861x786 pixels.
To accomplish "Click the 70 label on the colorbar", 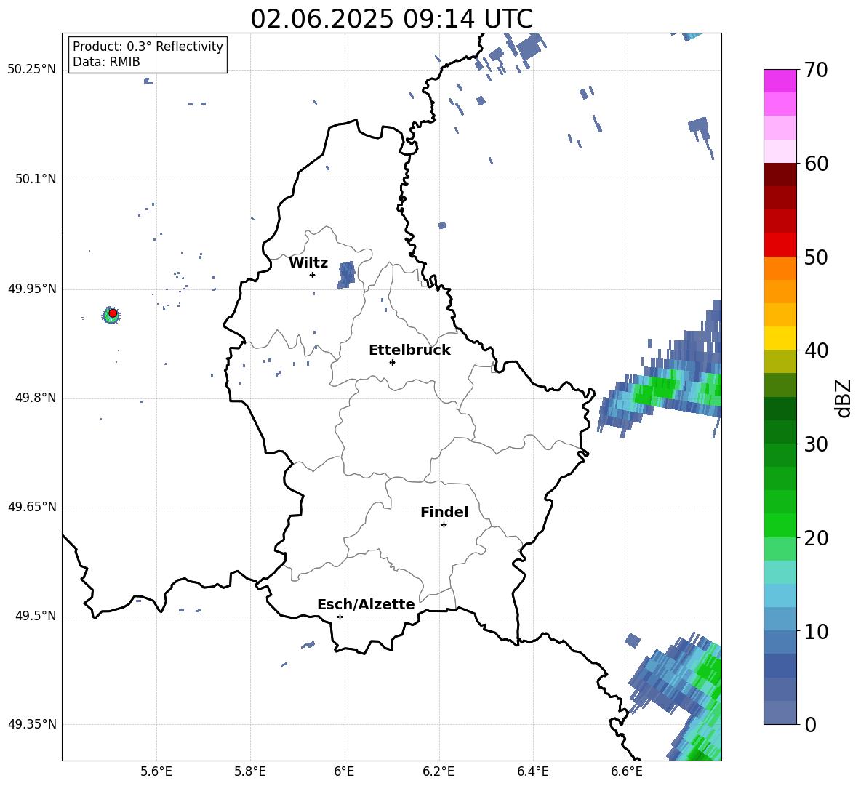I will pyautogui.click(x=816, y=71).
